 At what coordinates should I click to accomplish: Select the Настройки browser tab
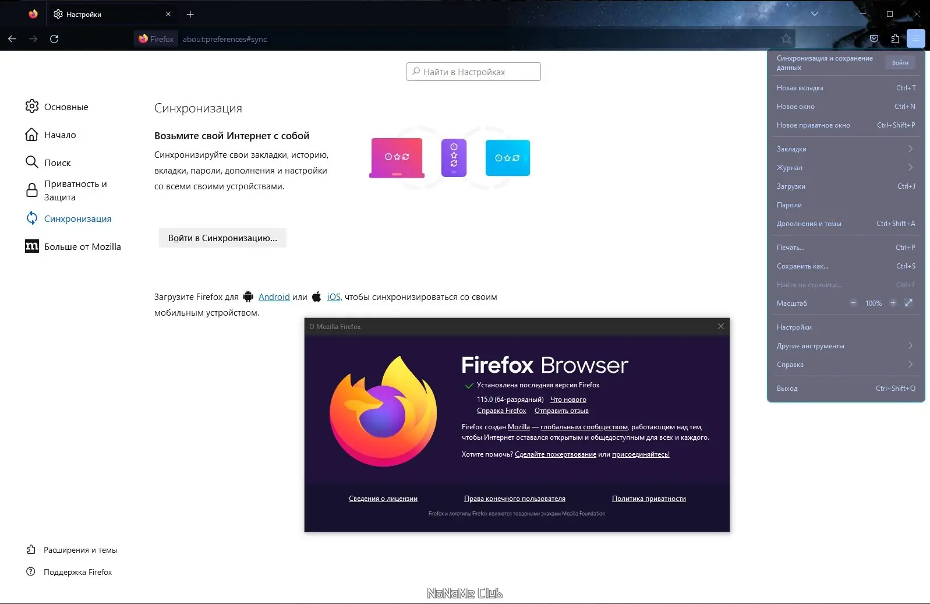tap(111, 15)
